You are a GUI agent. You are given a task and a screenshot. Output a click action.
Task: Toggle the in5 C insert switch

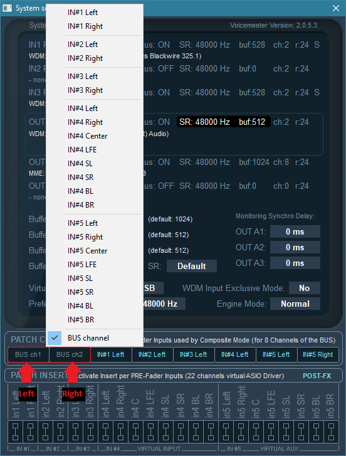(256, 432)
